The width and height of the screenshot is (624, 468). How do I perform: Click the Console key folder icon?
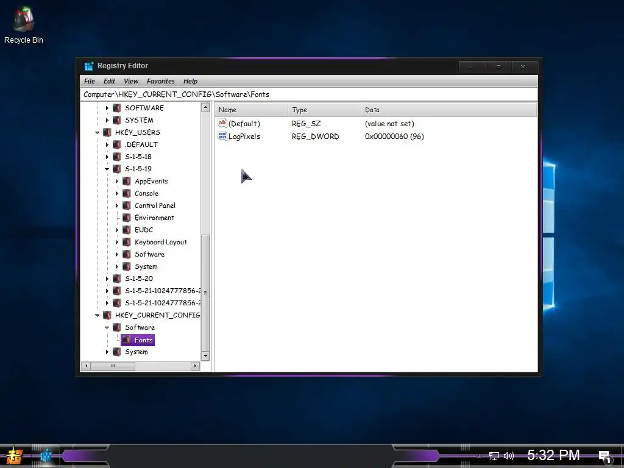pyautogui.click(x=127, y=193)
